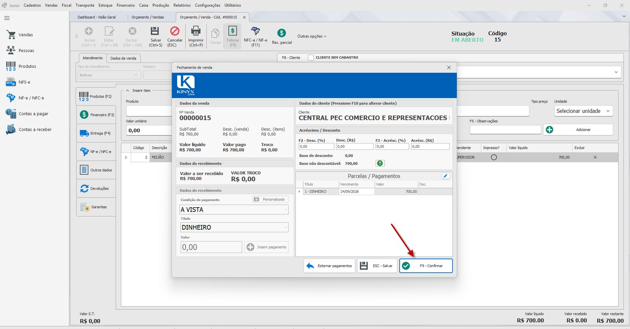Image resolution: width=630 pixels, height=329 pixels.
Task: Open Contas a pagar in the sidebar
Action: click(27, 113)
